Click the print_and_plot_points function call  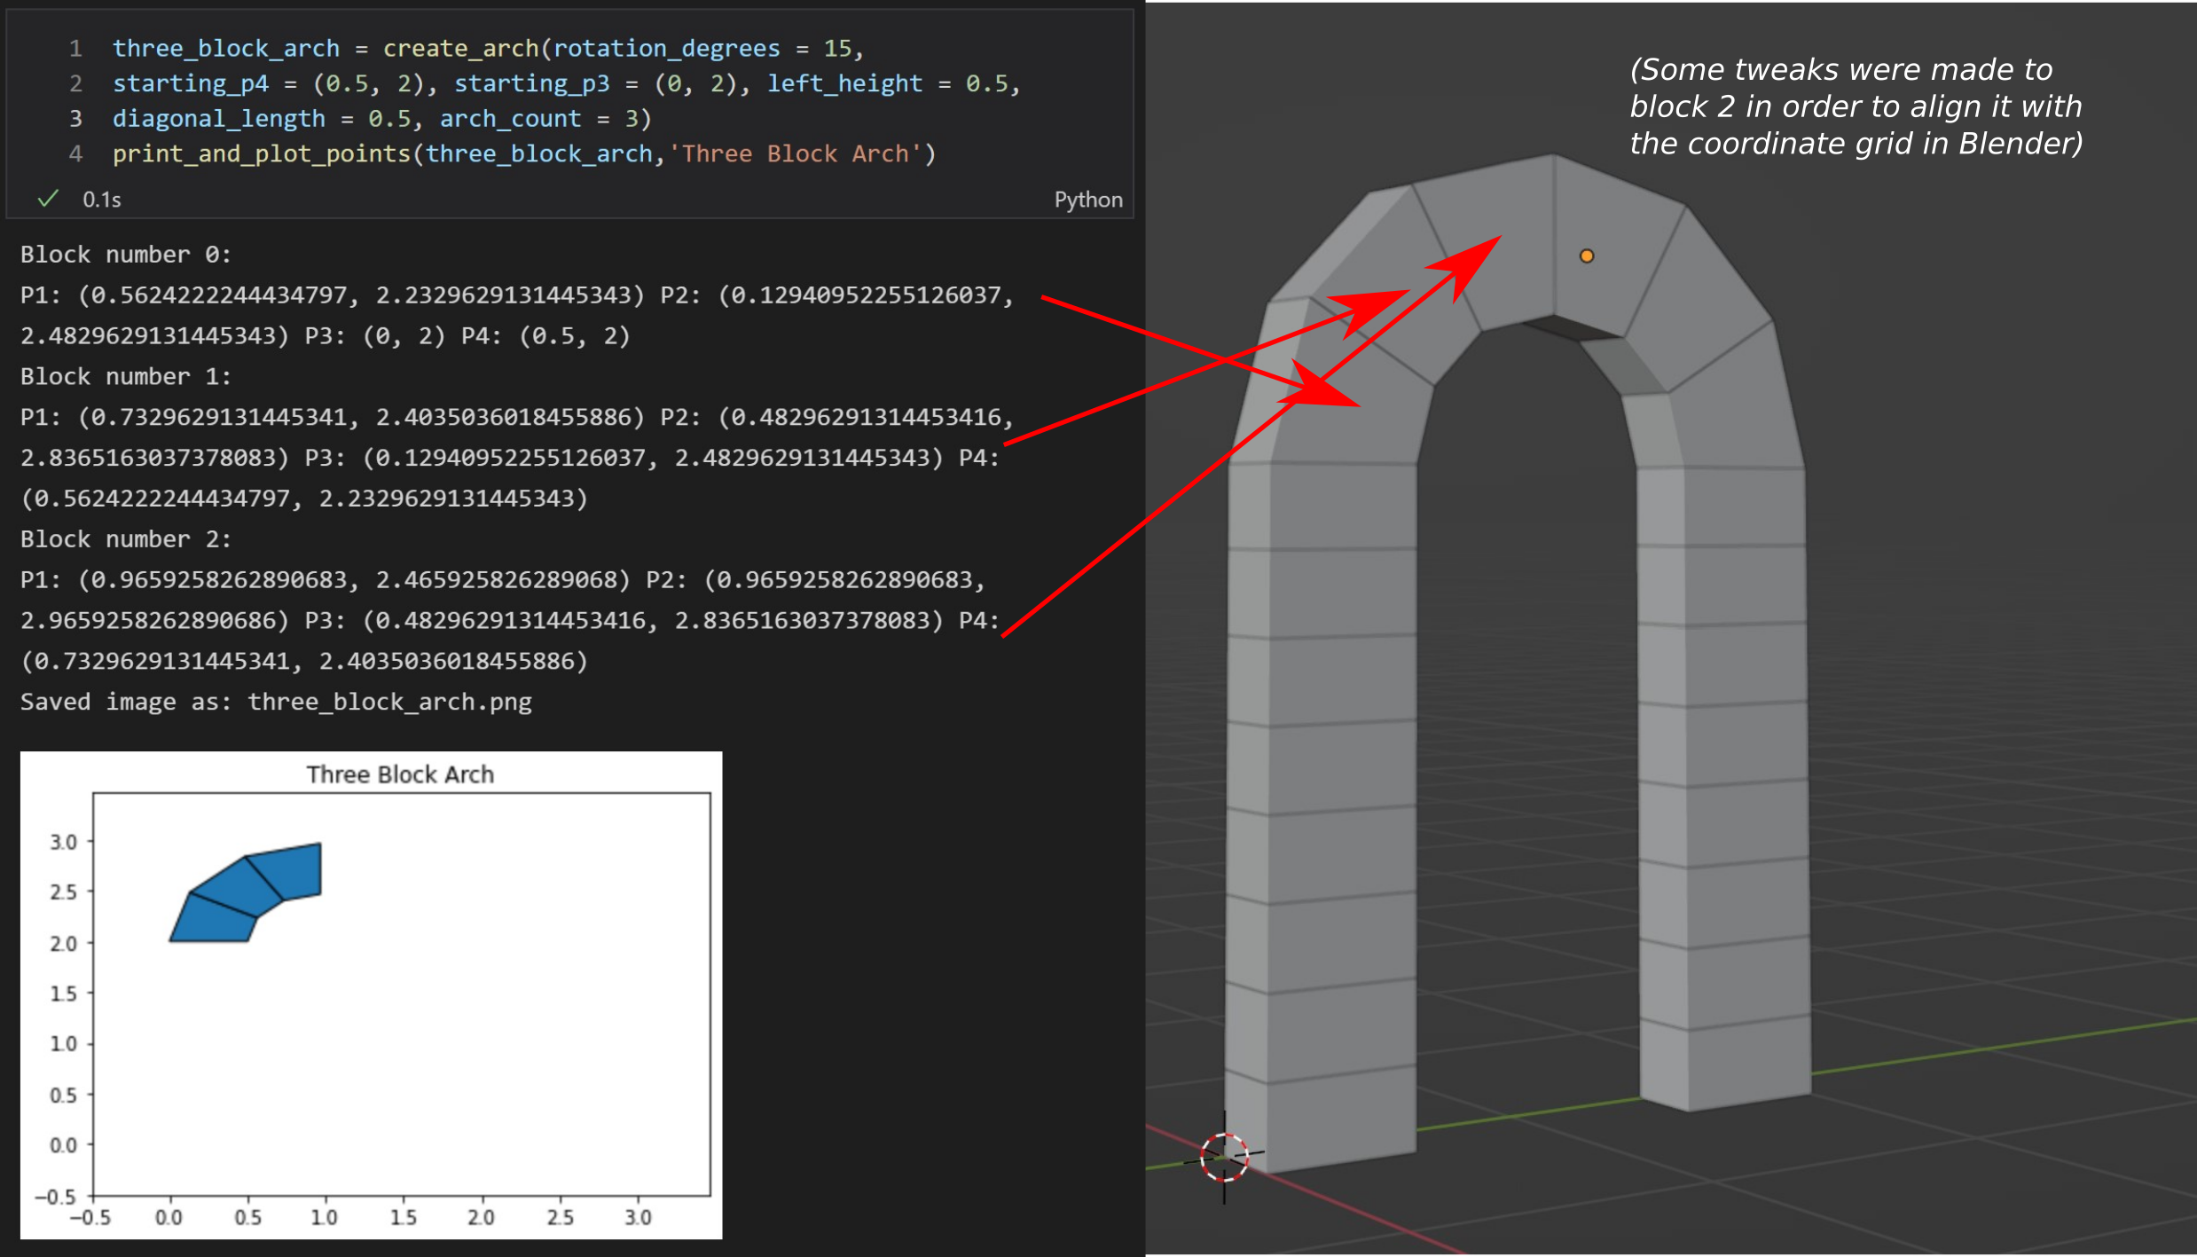(262, 153)
